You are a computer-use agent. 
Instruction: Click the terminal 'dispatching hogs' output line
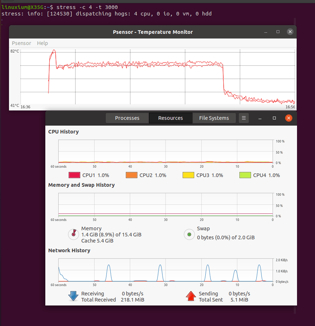106,14
